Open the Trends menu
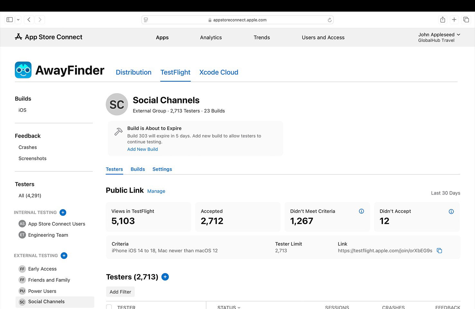Image resolution: width=475 pixels, height=309 pixels. tap(262, 37)
